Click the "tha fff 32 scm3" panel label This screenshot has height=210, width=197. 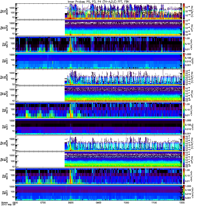point(4,28)
